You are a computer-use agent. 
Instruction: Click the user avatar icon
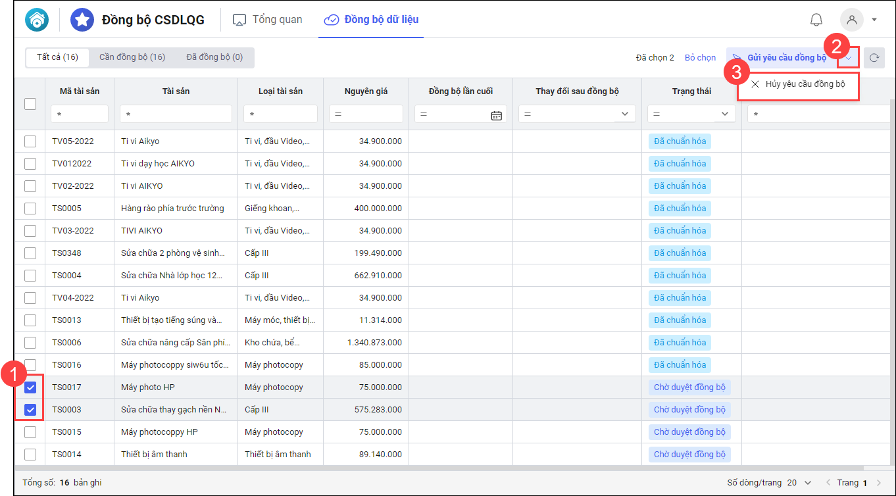(852, 20)
